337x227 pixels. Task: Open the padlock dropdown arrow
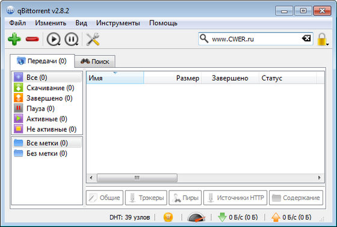(327, 44)
